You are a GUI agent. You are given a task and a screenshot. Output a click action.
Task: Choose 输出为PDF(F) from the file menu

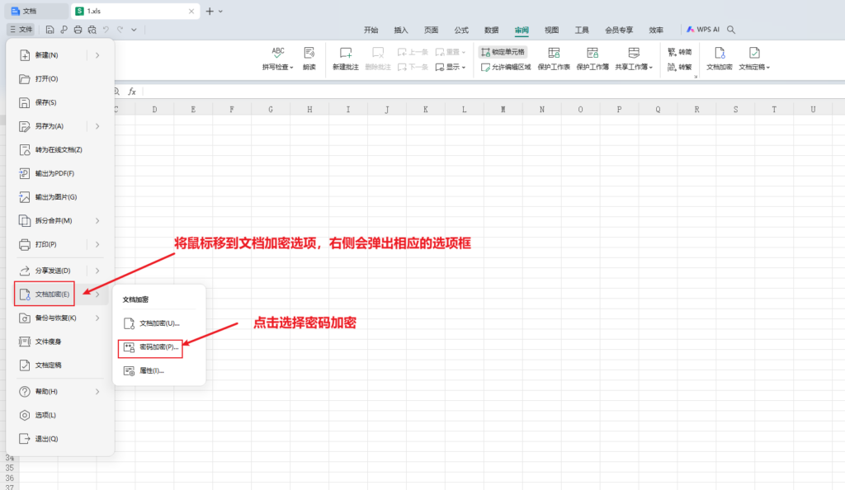tap(54, 173)
